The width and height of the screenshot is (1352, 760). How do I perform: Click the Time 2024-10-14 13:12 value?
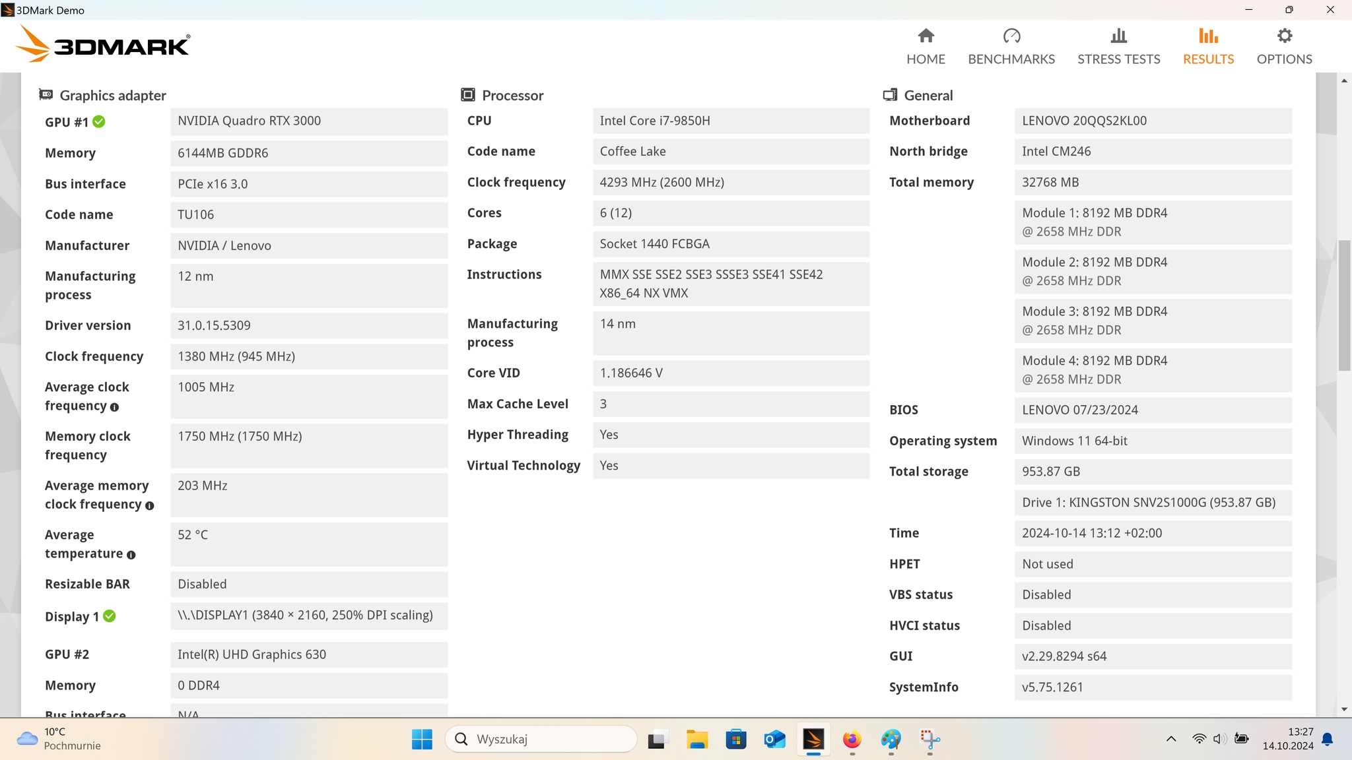(x=1153, y=533)
